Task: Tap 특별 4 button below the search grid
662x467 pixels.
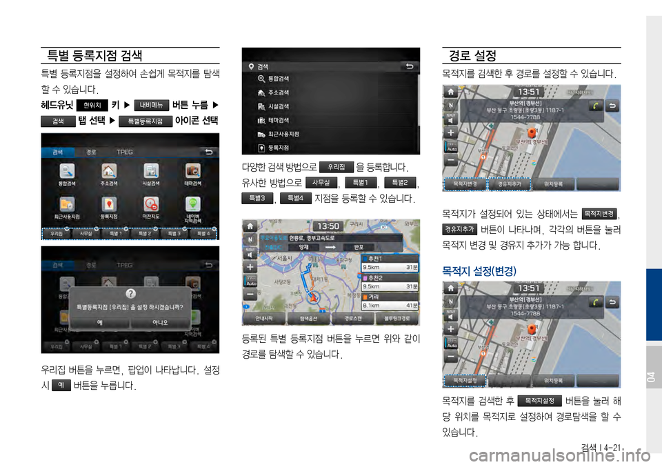Action: coord(203,233)
